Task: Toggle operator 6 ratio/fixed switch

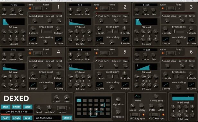Action: point(171,53)
